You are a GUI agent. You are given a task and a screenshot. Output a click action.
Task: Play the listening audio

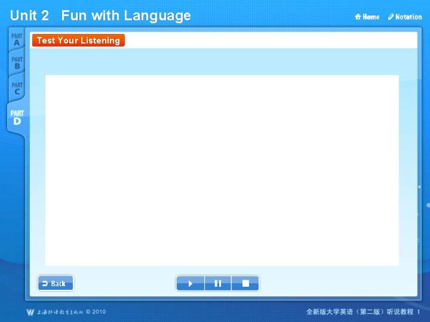[x=191, y=283]
